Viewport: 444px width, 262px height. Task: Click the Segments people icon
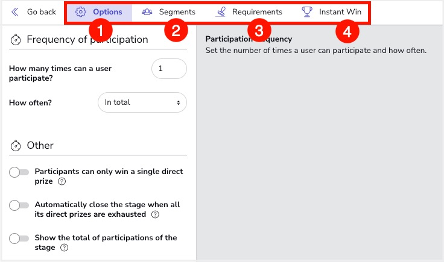(147, 12)
